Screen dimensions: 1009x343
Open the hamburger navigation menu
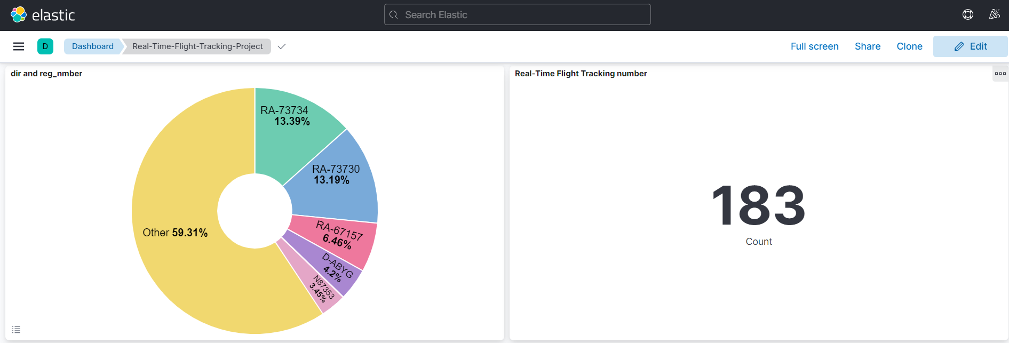[19, 46]
